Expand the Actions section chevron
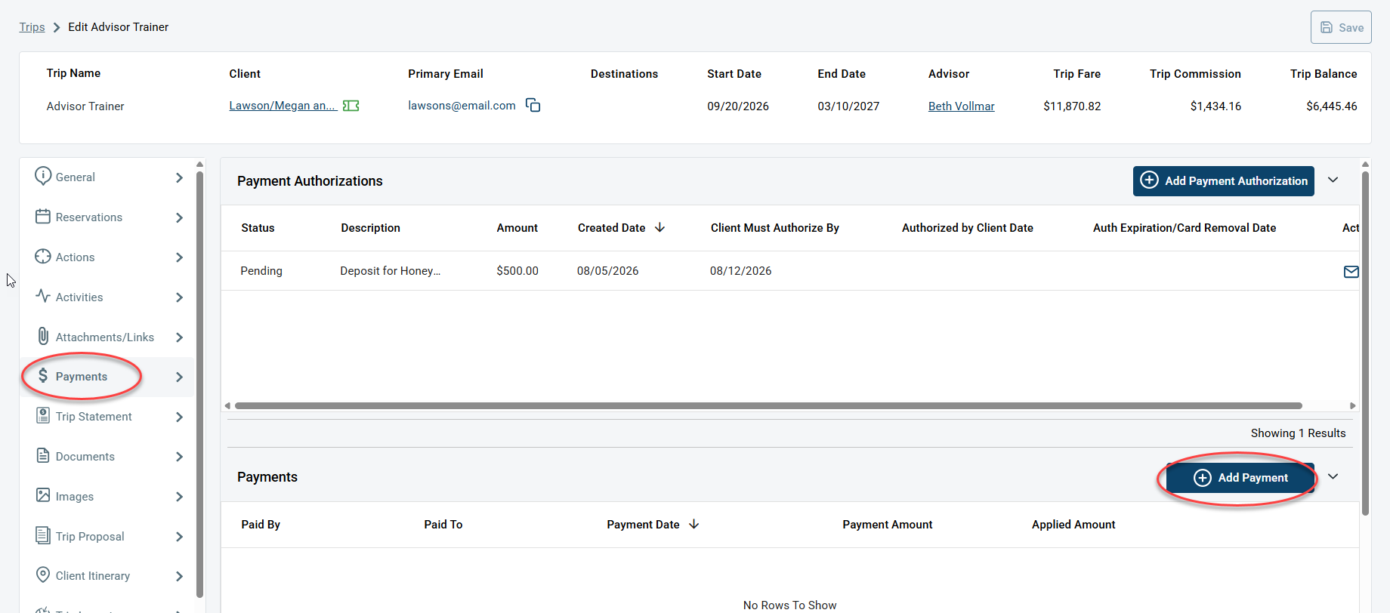1390x613 pixels. [x=179, y=257]
